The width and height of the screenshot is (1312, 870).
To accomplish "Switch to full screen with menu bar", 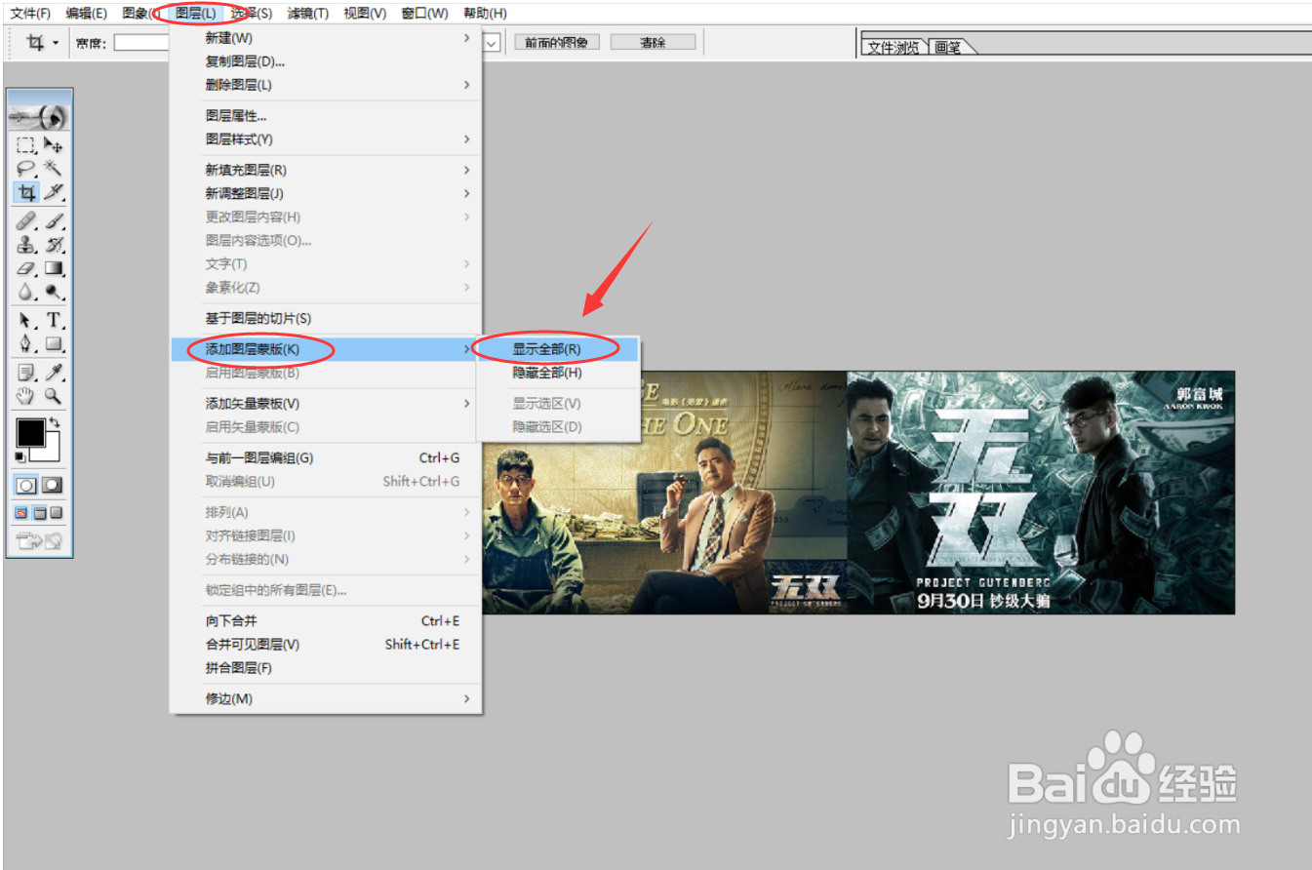I will pos(39,513).
